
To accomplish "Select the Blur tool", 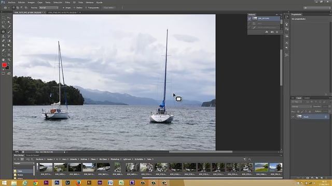I will [x=4, y=45].
